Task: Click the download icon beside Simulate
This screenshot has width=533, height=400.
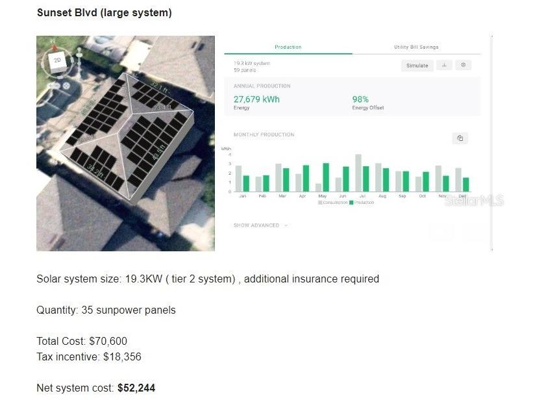Action: pos(445,66)
